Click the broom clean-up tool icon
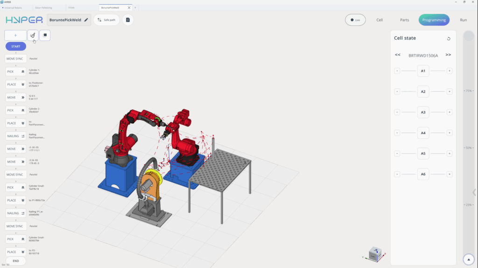The height and width of the screenshot is (268, 478). coord(33,35)
